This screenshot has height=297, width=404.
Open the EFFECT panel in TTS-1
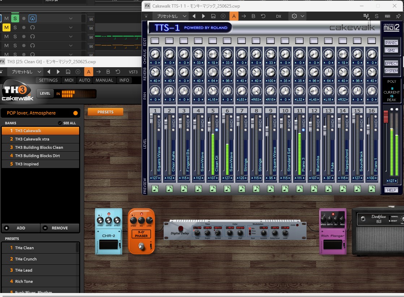point(391,63)
